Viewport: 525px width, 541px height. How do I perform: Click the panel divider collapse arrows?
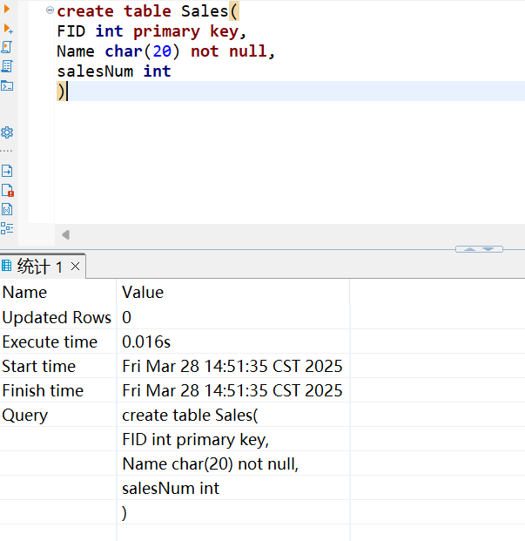click(x=479, y=249)
